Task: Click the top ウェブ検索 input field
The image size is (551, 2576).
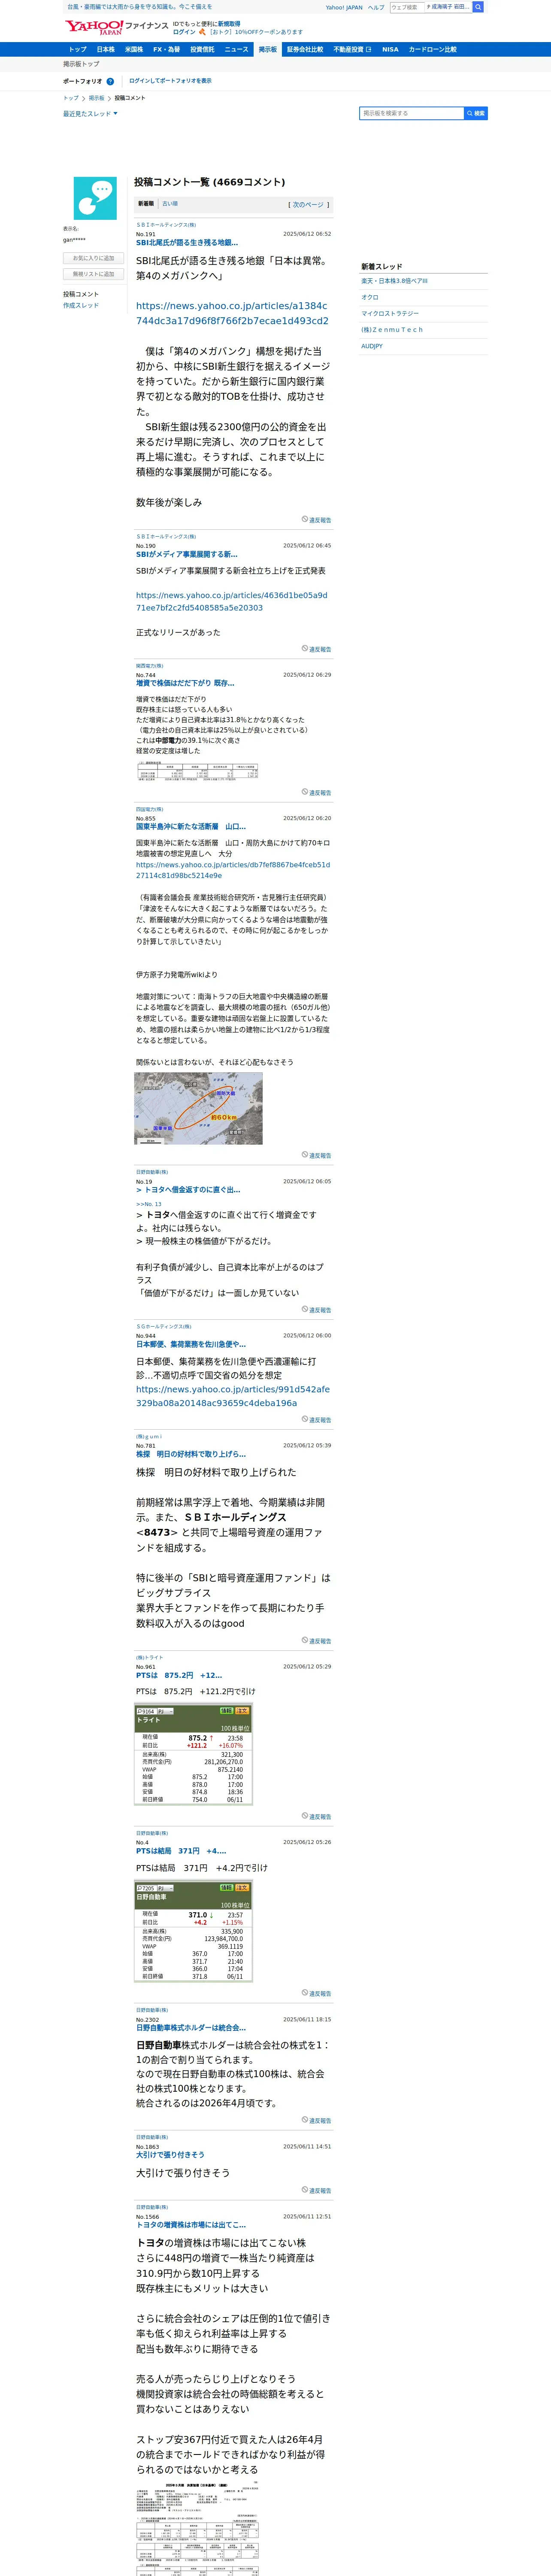Action: (x=406, y=7)
